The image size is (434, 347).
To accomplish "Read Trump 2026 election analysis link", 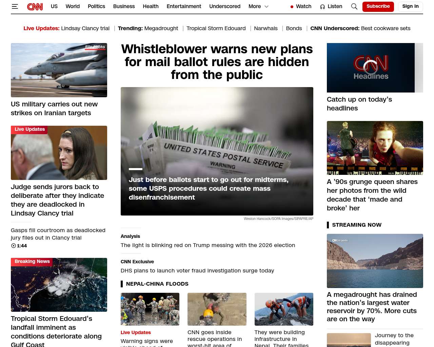I will point(208,245).
